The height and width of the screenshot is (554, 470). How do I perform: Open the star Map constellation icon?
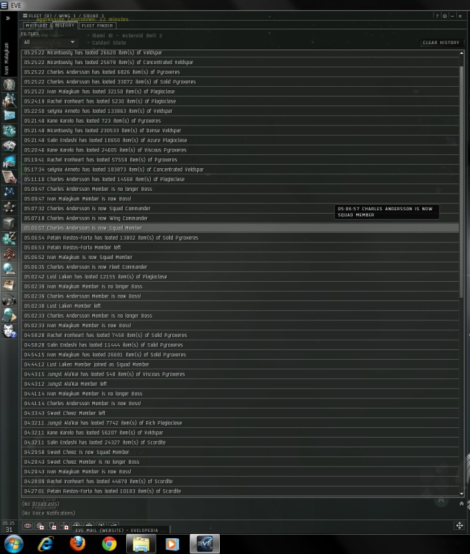pyautogui.click(x=9, y=192)
